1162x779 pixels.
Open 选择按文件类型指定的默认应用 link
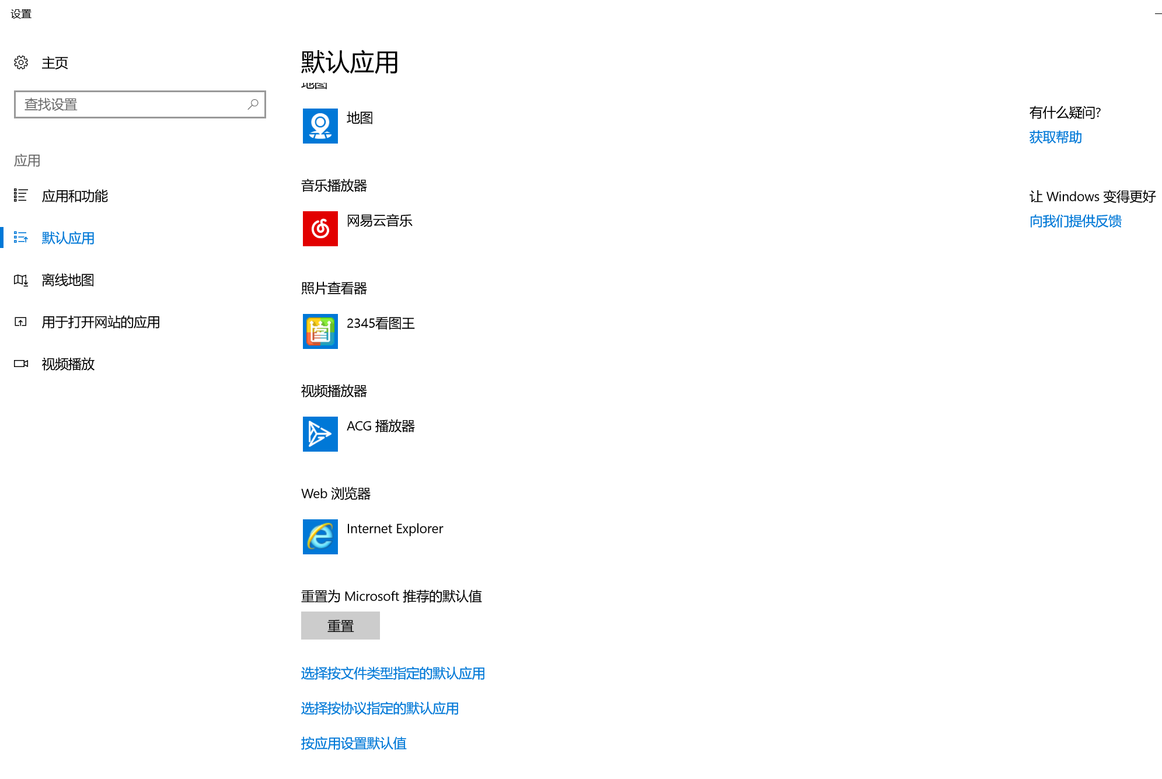tap(393, 673)
